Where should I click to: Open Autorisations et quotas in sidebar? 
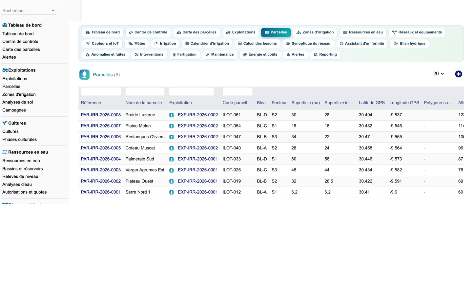[x=25, y=192]
